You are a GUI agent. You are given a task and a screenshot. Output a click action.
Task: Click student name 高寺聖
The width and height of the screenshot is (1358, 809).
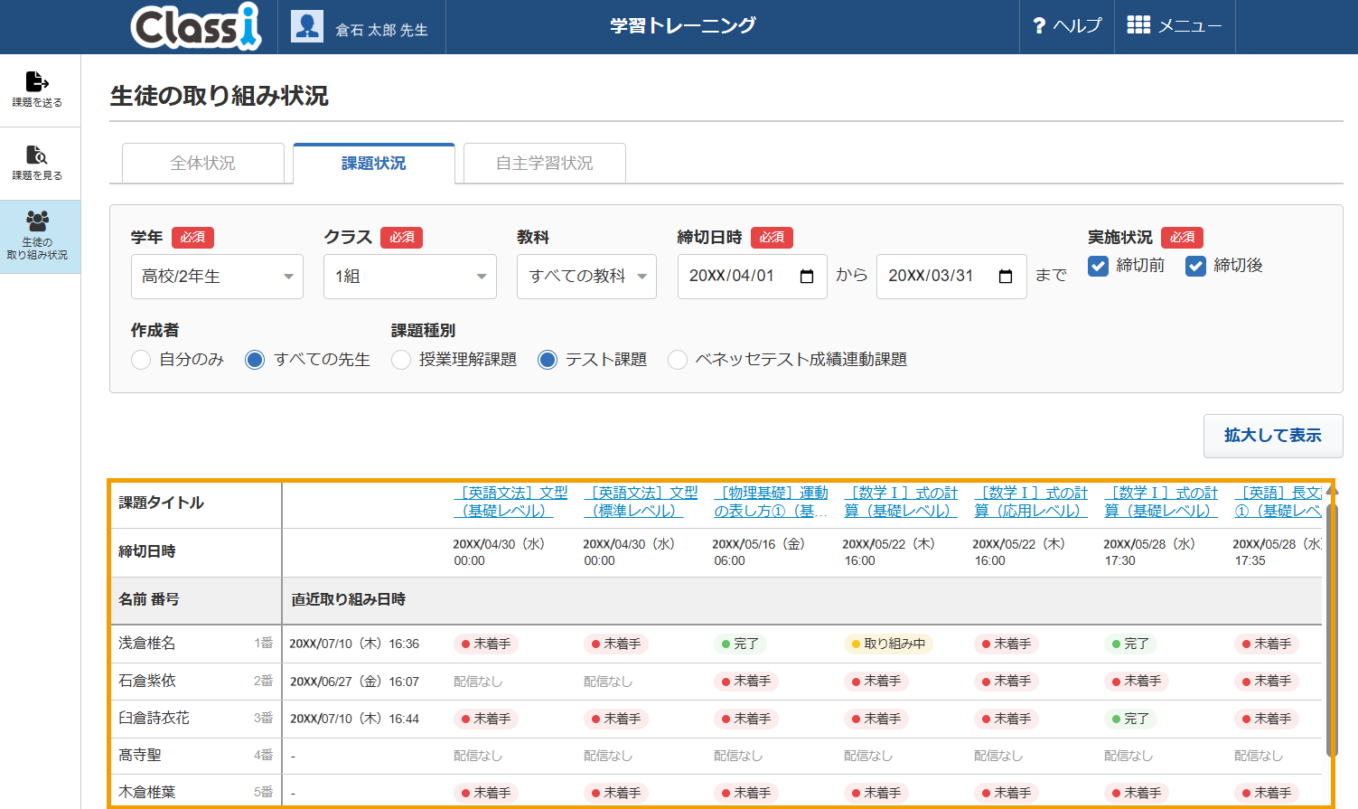(140, 756)
